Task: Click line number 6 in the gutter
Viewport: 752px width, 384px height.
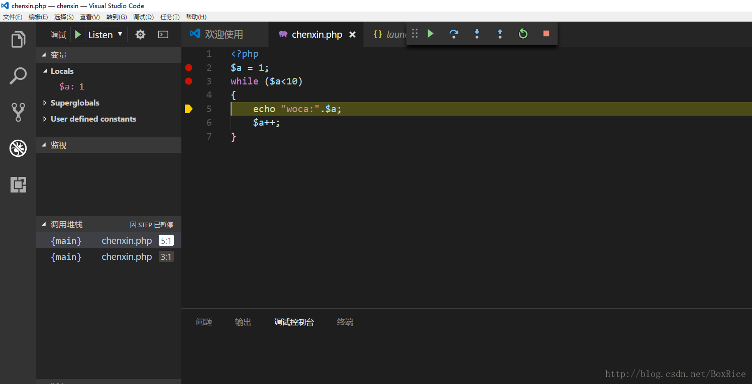Action: [x=209, y=123]
